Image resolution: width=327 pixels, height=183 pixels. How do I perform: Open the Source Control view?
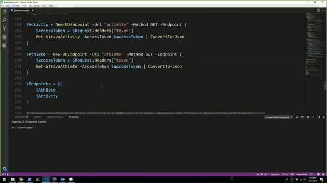pos(4,28)
